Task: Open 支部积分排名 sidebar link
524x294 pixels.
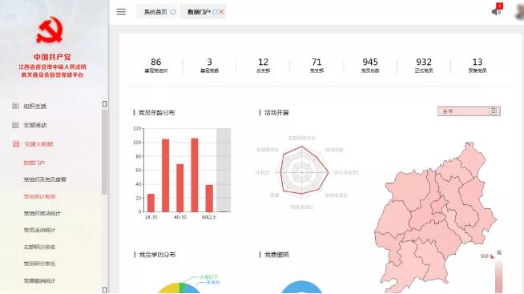Action: (x=39, y=247)
